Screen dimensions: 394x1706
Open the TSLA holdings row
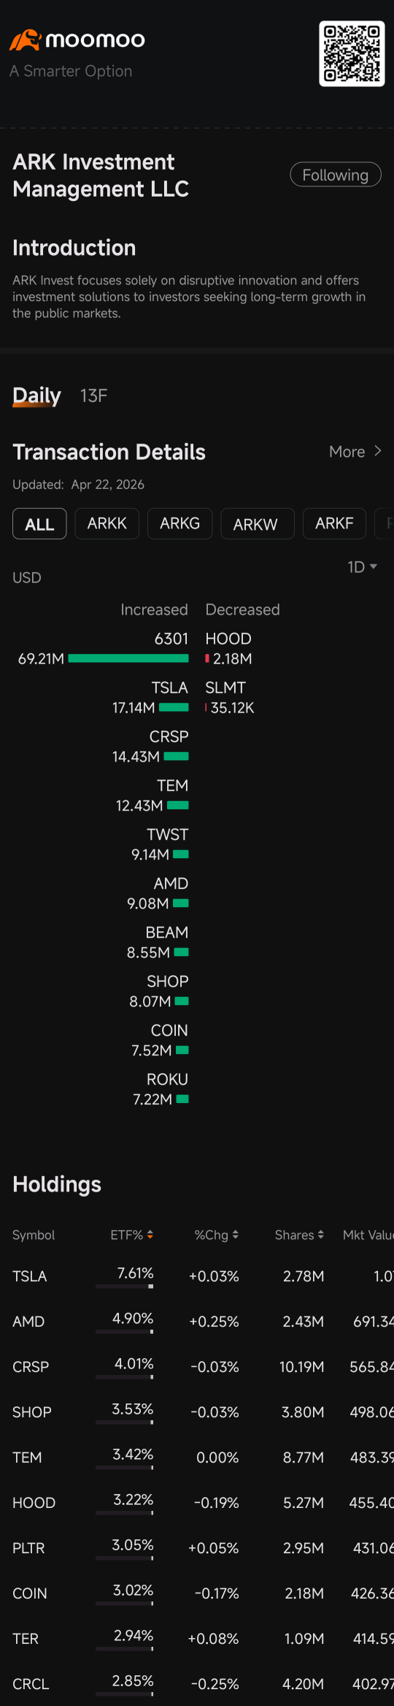(x=197, y=1276)
